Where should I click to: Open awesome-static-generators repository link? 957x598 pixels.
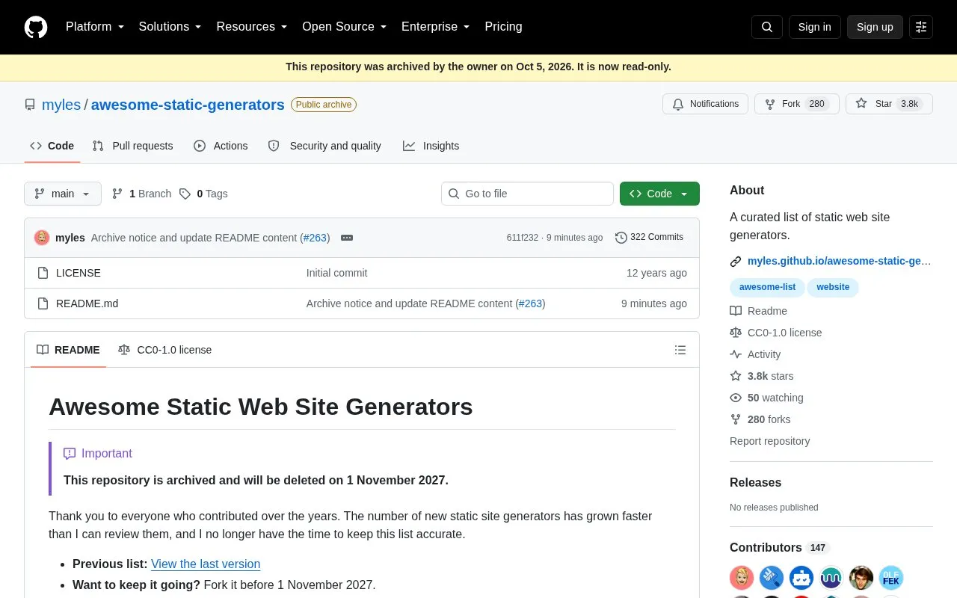(x=188, y=105)
